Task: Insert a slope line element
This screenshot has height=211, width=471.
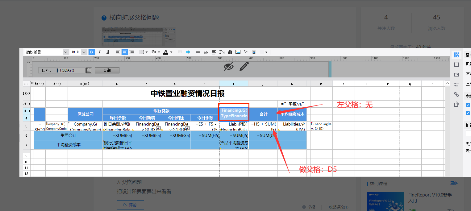Action: coord(246,52)
